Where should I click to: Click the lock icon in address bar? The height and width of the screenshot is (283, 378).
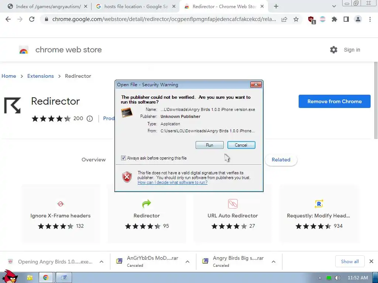point(47,19)
